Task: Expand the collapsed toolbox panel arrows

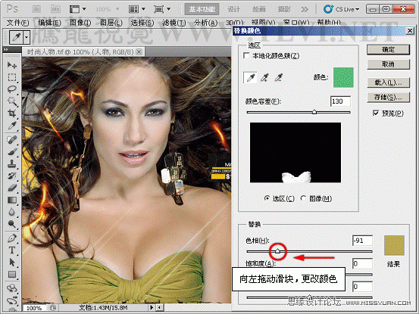Action: tap(6, 50)
